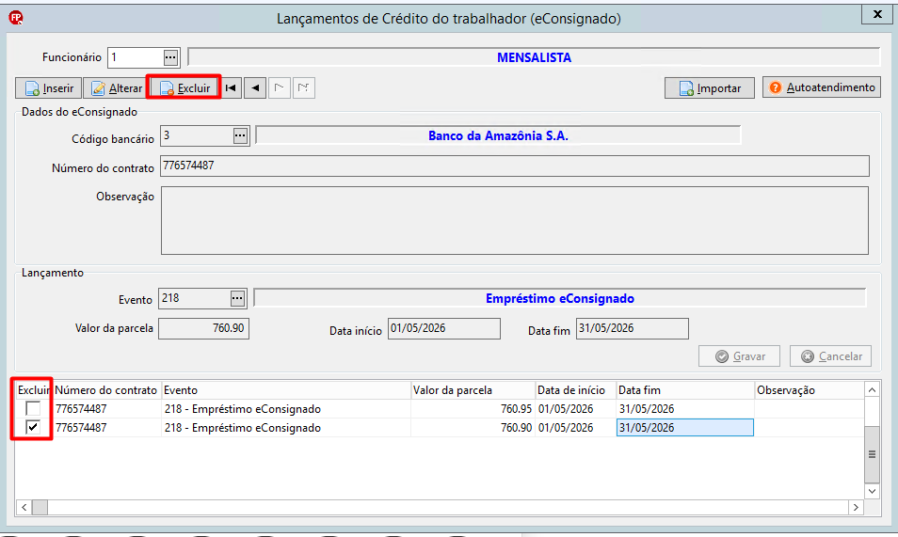
Task: Click the Observação column header
Action: coord(809,390)
